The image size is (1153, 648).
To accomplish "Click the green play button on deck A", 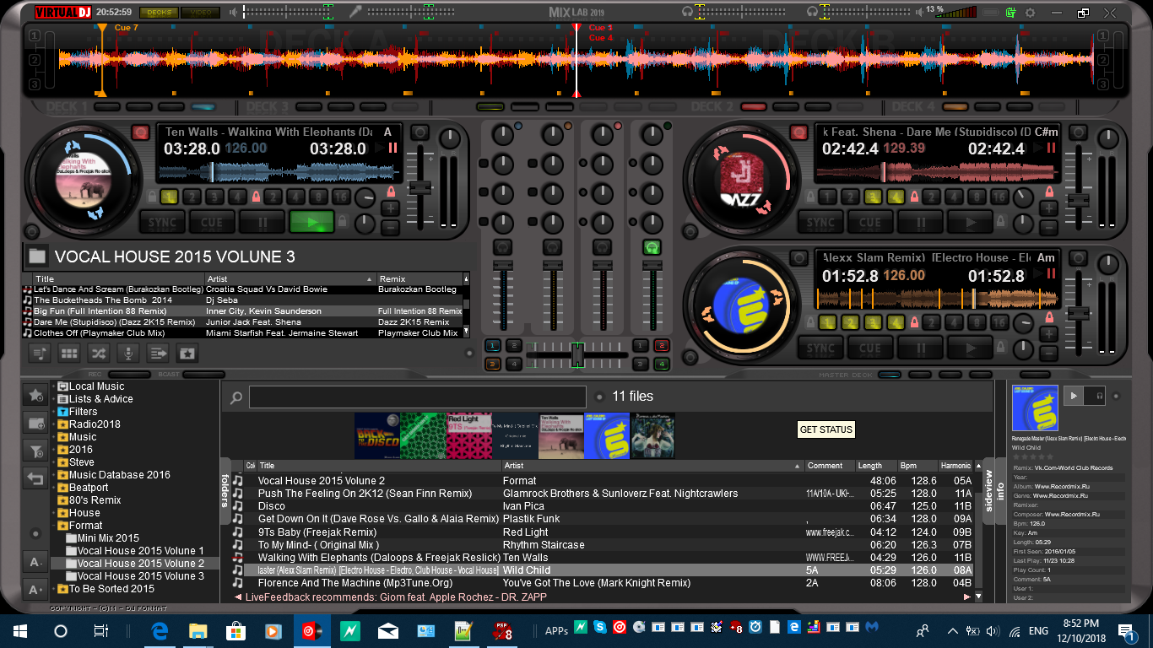I will 311,223.
